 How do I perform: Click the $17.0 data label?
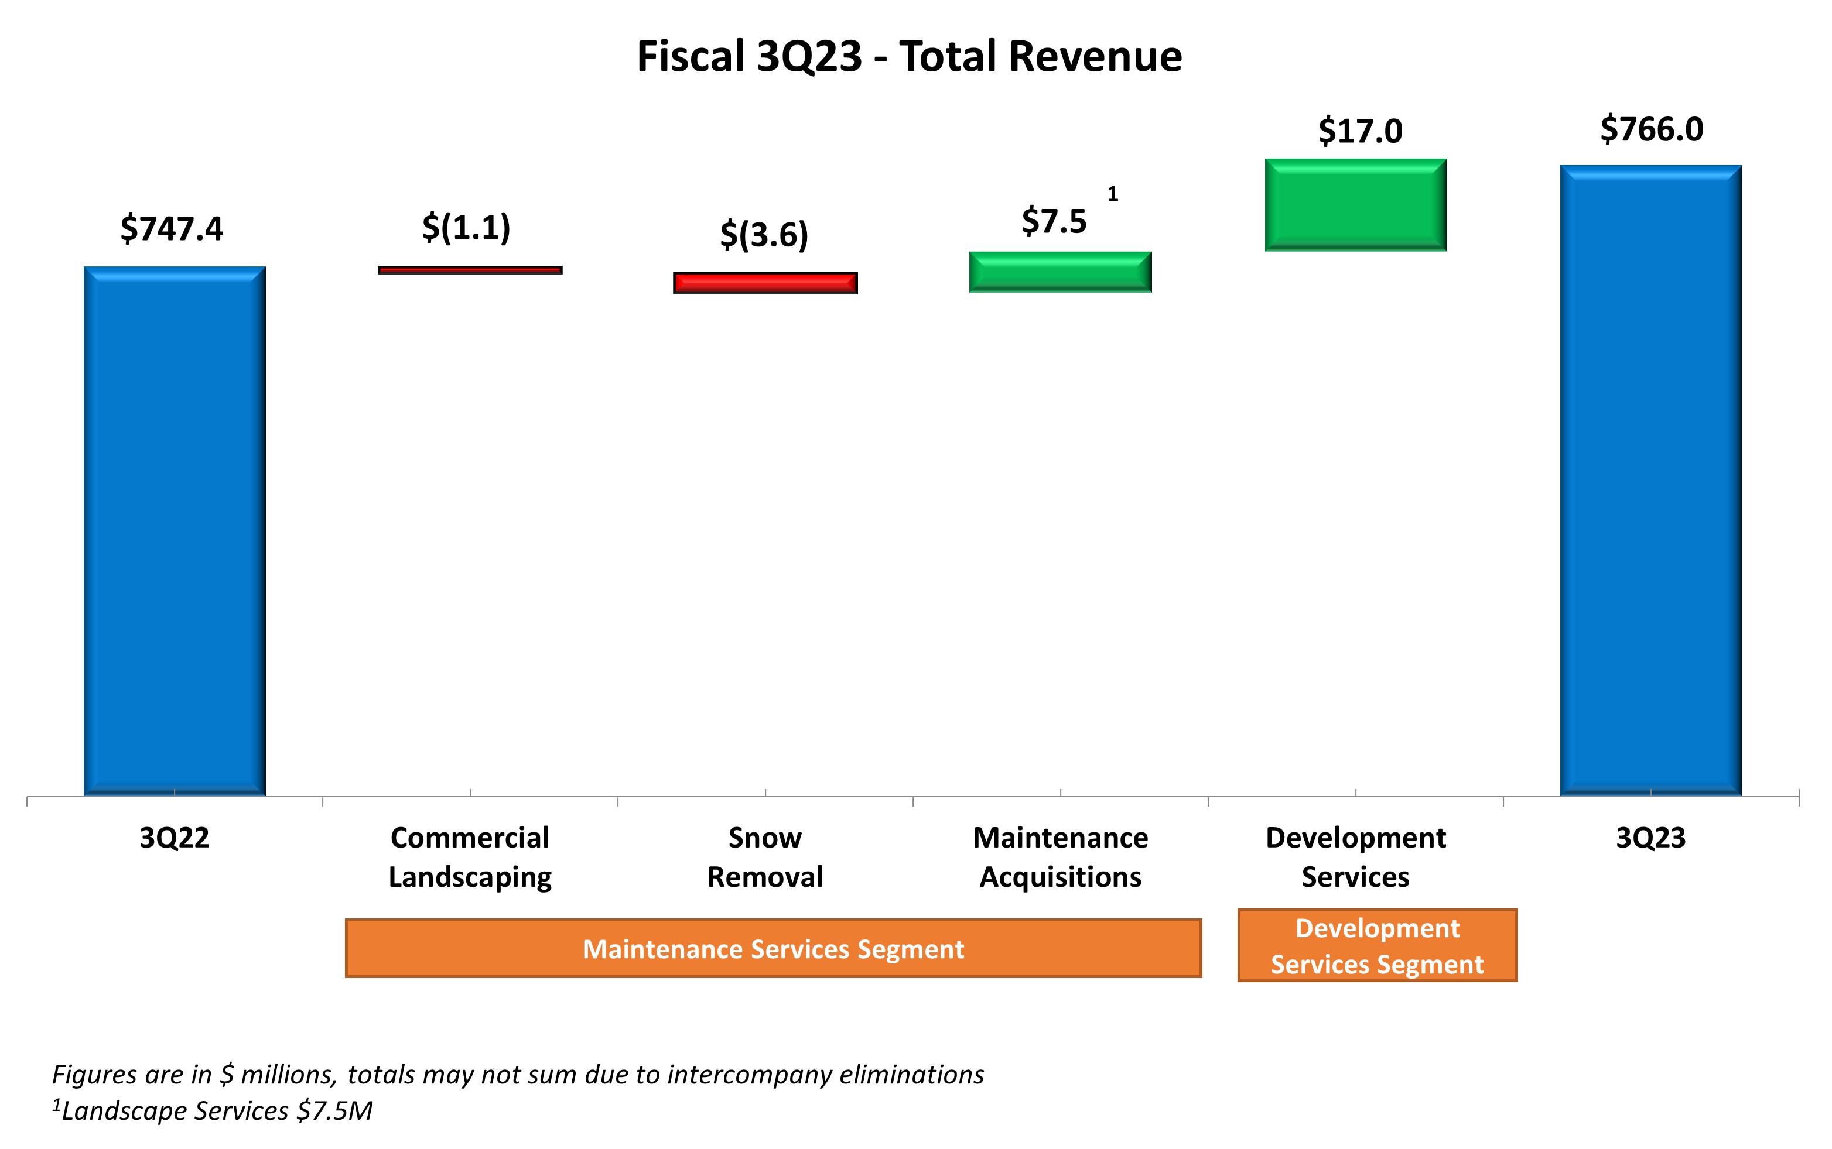[x=1360, y=131]
